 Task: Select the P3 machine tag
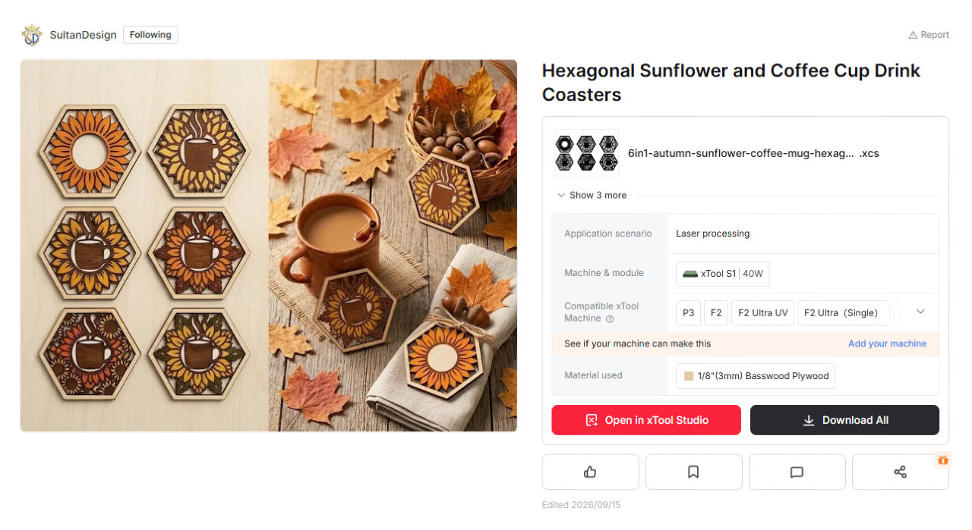point(689,312)
